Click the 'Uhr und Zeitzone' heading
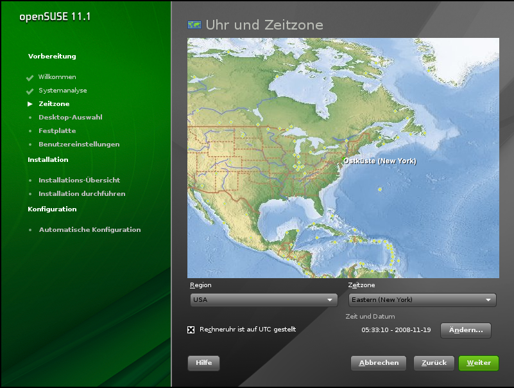The width and height of the screenshot is (514, 388). (x=264, y=25)
